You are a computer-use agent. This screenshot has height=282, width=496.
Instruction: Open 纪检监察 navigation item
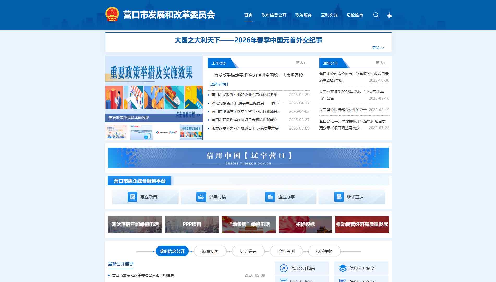[x=355, y=15]
